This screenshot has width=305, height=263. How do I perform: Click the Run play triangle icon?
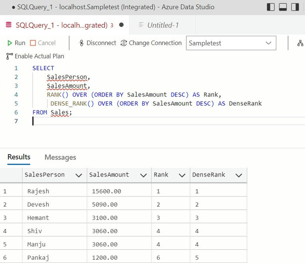point(10,43)
